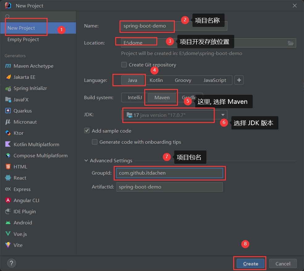Viewport: 304px width, 271px height.
Task: Open help with the question mark icon
Action: 11,263
